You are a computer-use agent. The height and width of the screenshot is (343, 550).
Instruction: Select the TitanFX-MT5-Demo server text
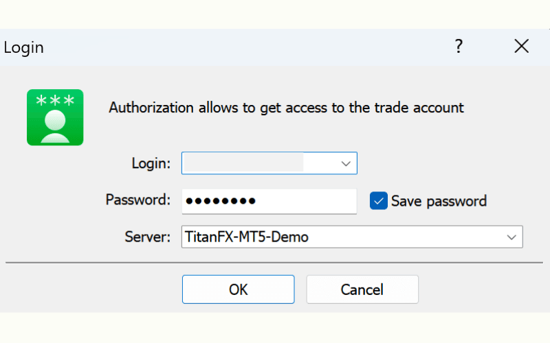246,237
